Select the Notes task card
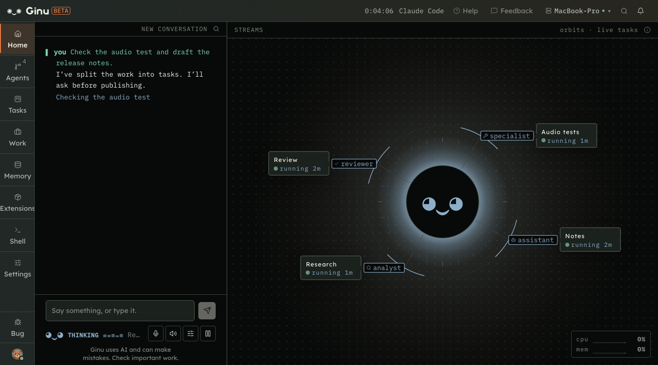658x365 pixels. [x=590, y=240]
